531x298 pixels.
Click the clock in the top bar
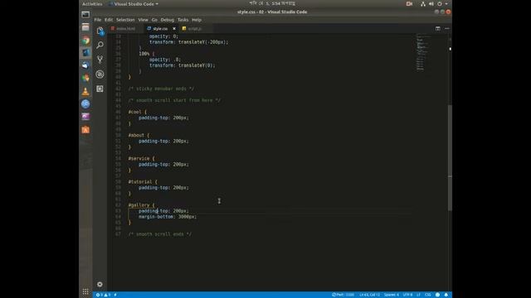tap(272, 3)
